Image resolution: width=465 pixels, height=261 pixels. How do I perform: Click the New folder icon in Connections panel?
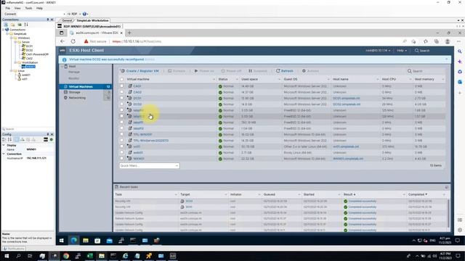coord(13,25)
